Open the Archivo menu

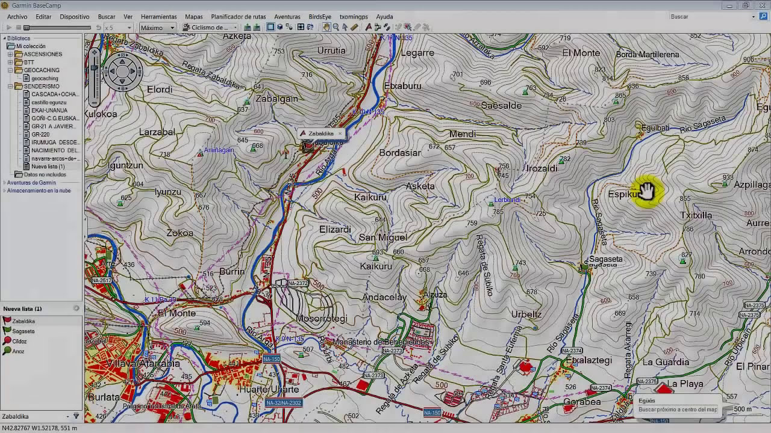coord(17,17)
